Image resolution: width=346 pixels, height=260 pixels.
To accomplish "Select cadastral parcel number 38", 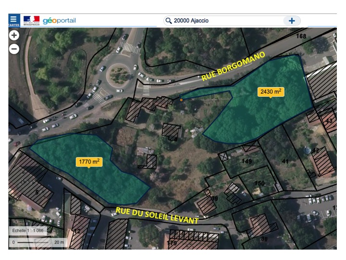I will click(264, 239).
